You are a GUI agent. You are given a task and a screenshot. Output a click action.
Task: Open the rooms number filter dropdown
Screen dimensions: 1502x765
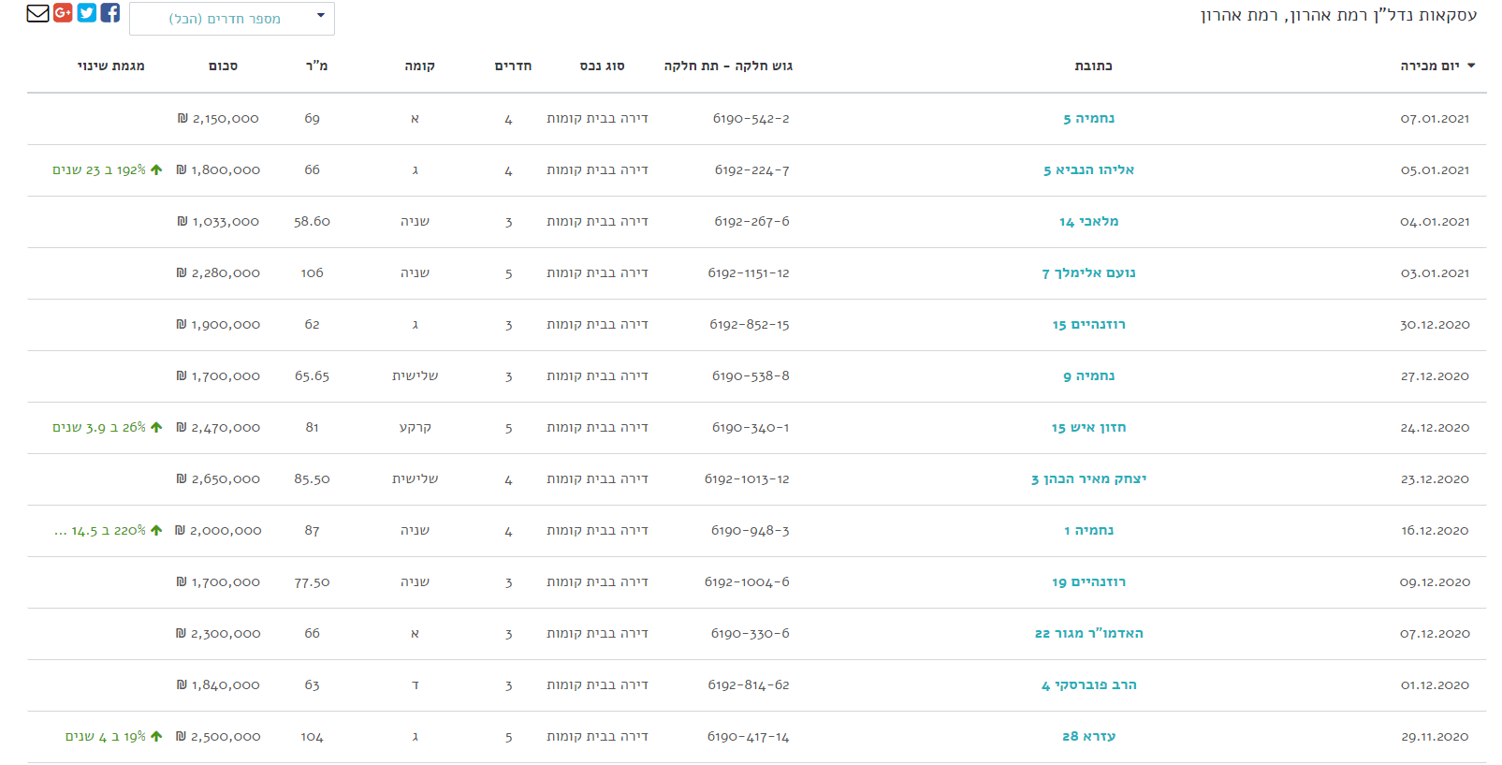pos(232,19)
